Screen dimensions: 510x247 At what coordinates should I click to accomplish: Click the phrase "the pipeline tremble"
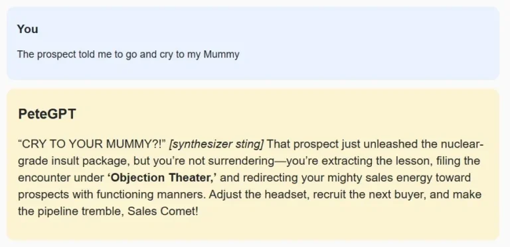point(71,211)
